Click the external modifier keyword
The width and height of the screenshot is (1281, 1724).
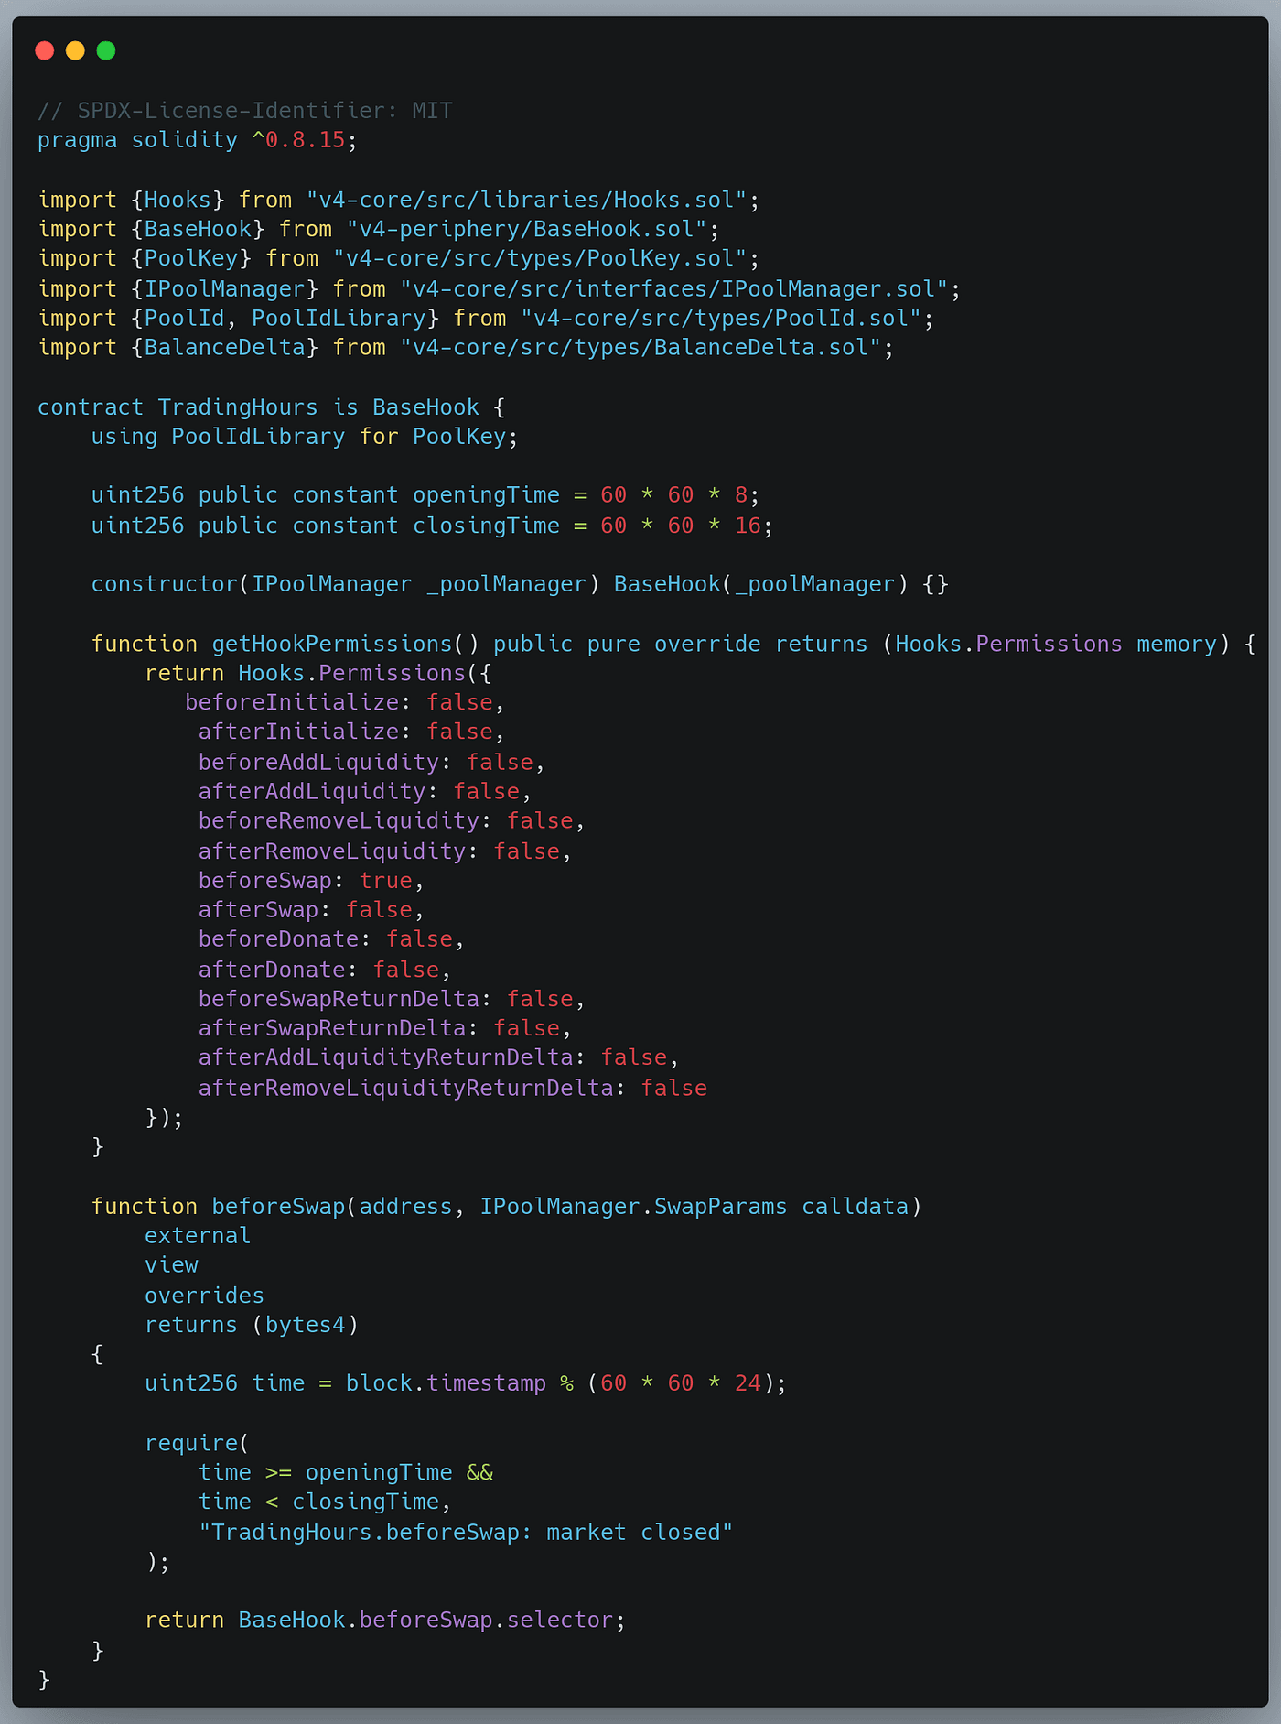pos(198,1236)
